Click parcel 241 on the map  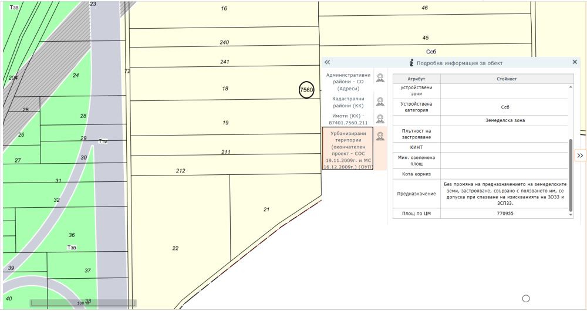(225, 62)
